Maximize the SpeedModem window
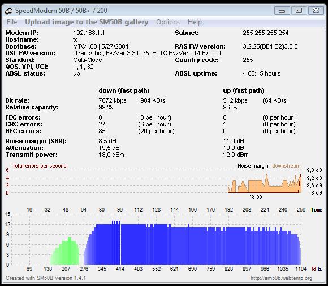 299,10
